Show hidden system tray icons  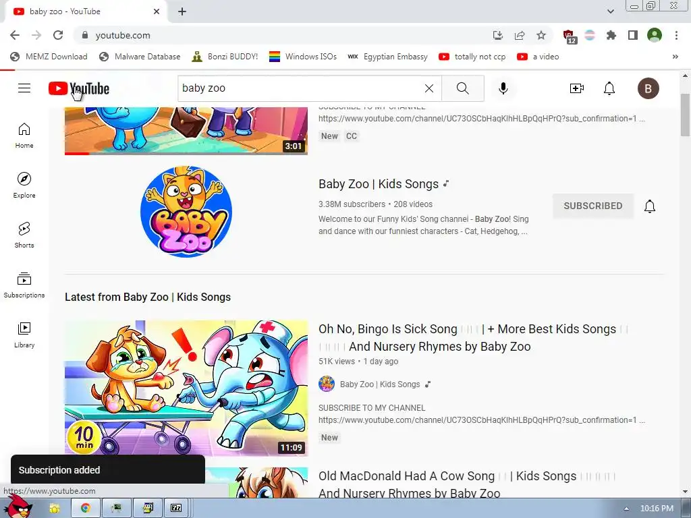[626, 509]
